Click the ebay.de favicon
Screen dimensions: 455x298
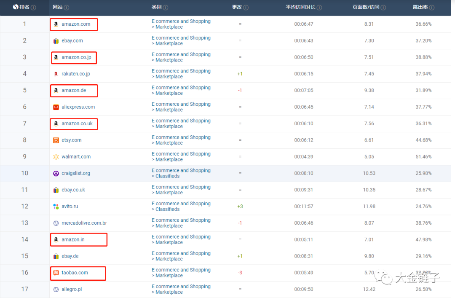[56, 256]
